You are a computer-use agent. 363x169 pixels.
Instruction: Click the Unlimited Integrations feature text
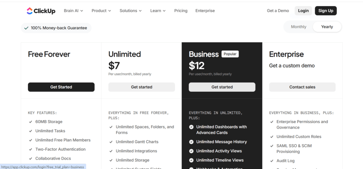tap(136, 151)
